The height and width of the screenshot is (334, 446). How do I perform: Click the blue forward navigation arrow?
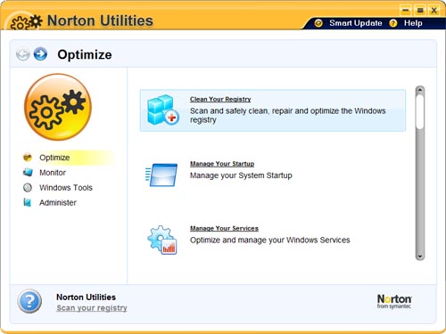(x=40, y=54)
